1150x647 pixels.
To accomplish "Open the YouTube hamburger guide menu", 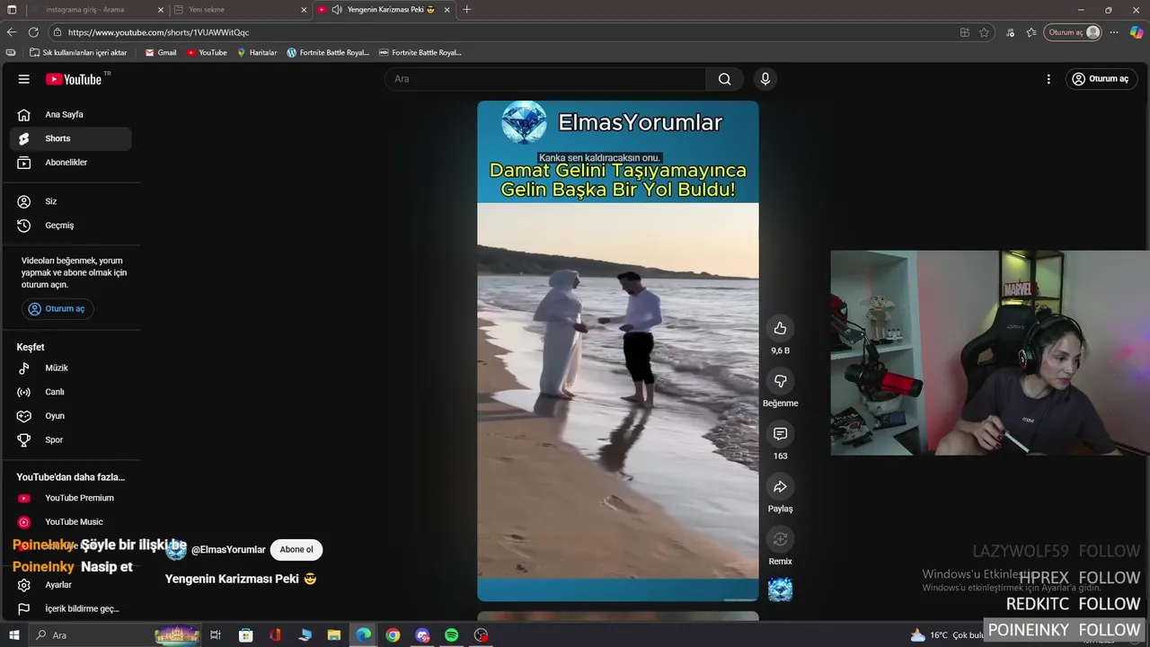I will 24,79.
